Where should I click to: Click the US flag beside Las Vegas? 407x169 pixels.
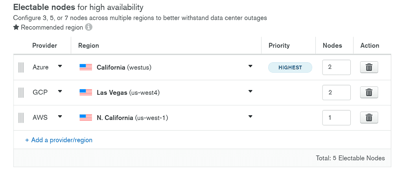[86, 92]
